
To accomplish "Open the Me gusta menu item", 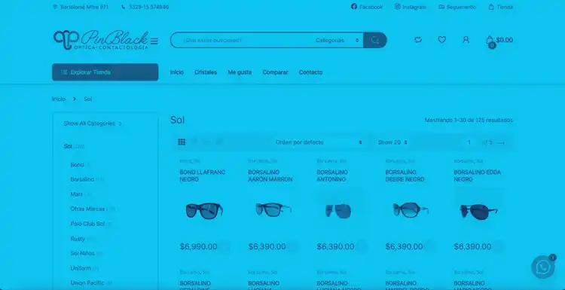I will point(240,72).
